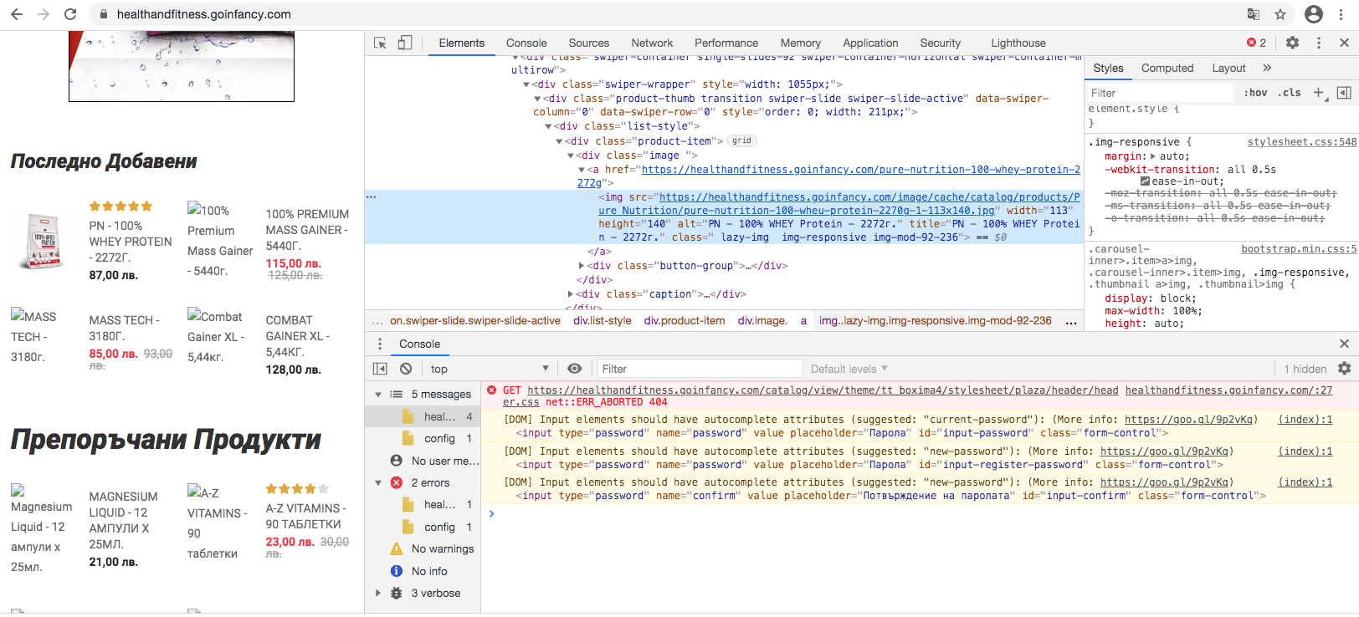Expand the 3 verbose group
This screenshot has width=1359, height=617.
tap(378, 594)
